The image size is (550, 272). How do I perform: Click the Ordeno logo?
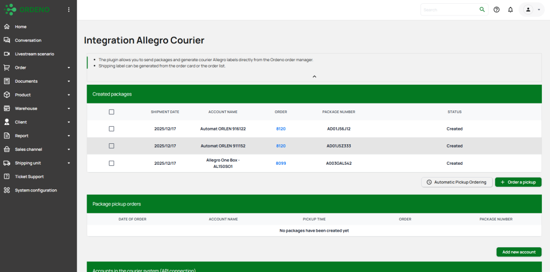[x=27, y=10]
